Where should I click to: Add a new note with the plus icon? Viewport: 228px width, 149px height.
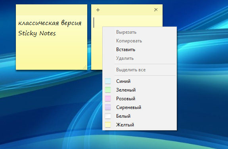[x=98, y=10]
